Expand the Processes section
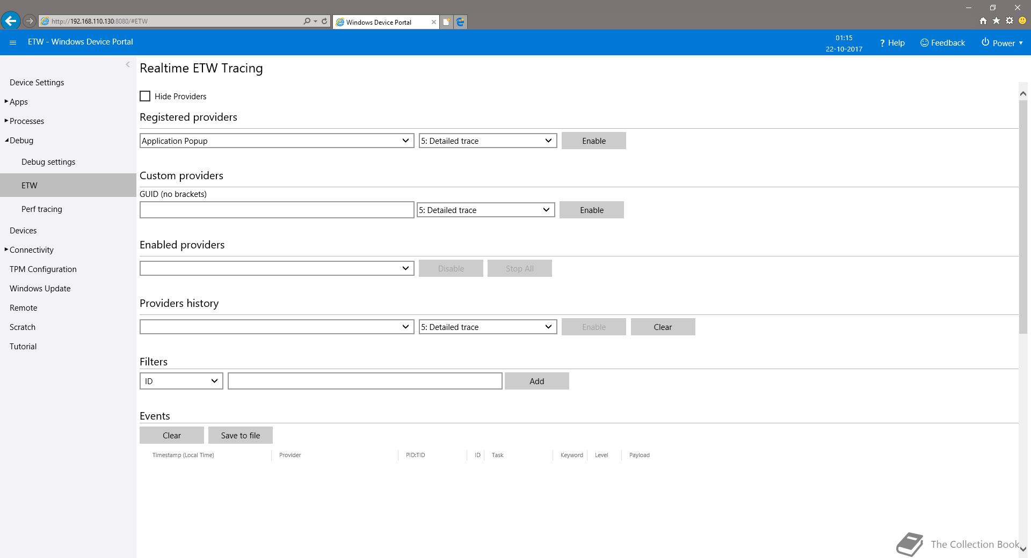 [x=24, y=121]
